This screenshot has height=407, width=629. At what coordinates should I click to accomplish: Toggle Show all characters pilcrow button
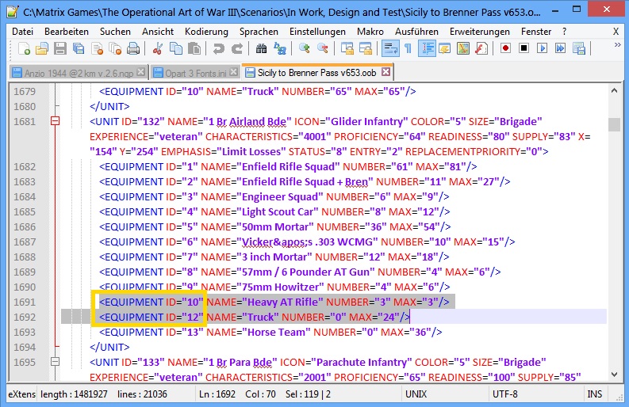point(408,49)
